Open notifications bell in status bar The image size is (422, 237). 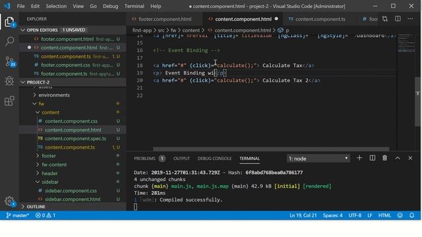pos(411,215)
